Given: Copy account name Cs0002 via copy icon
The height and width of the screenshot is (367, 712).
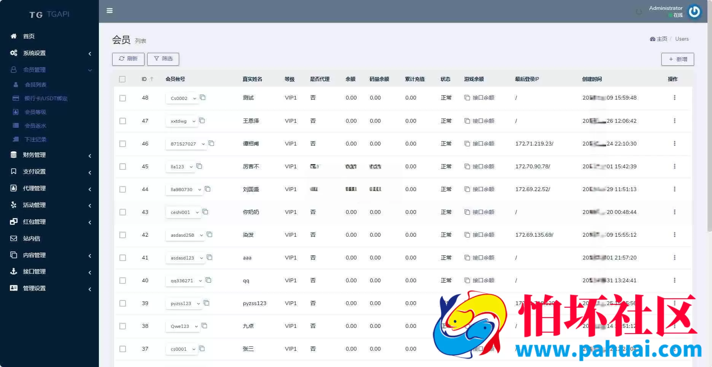Looking at the screenshot, I should pos(203,98).
